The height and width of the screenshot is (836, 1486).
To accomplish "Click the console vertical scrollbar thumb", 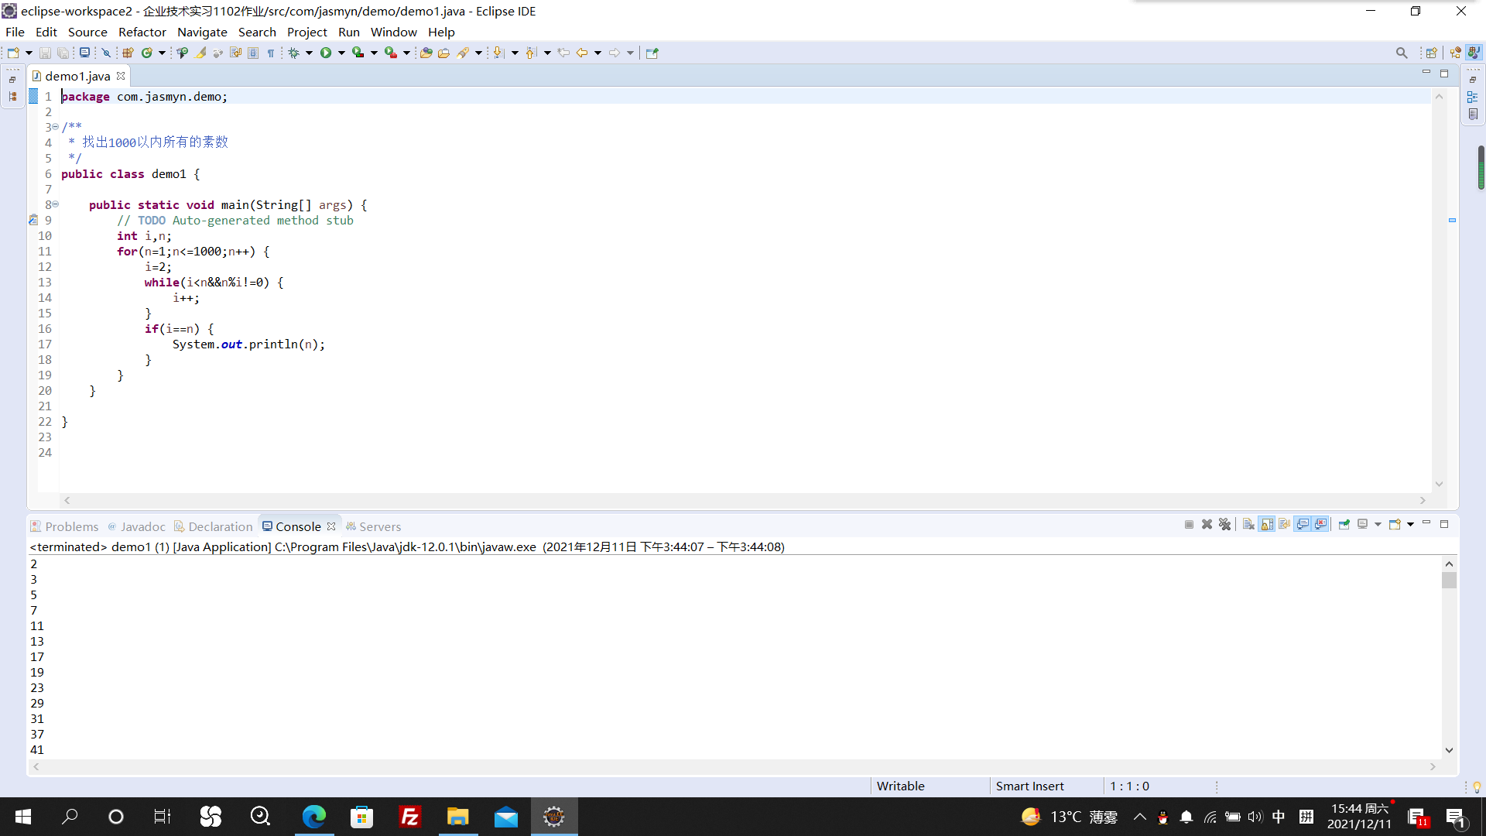I will pyautogui.click(x=1449, y=580).
